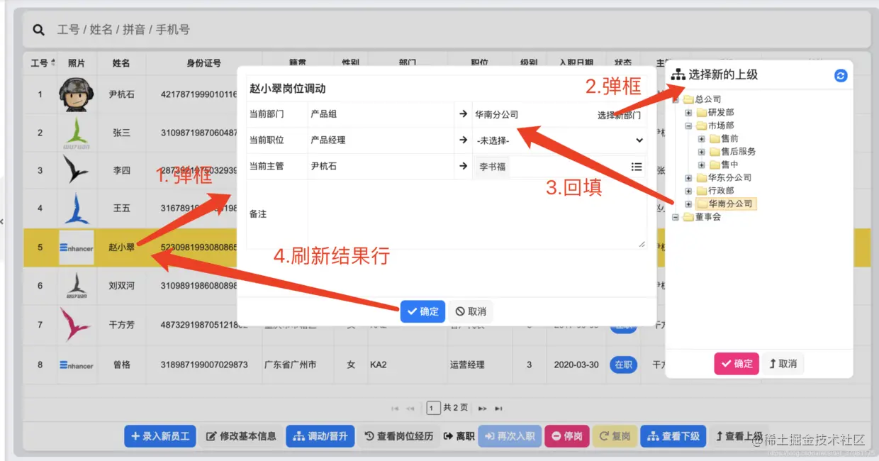Click the refresh icon in 选择新的上级 popup
The width and height of the screenshot is (879, 461).
840,75
